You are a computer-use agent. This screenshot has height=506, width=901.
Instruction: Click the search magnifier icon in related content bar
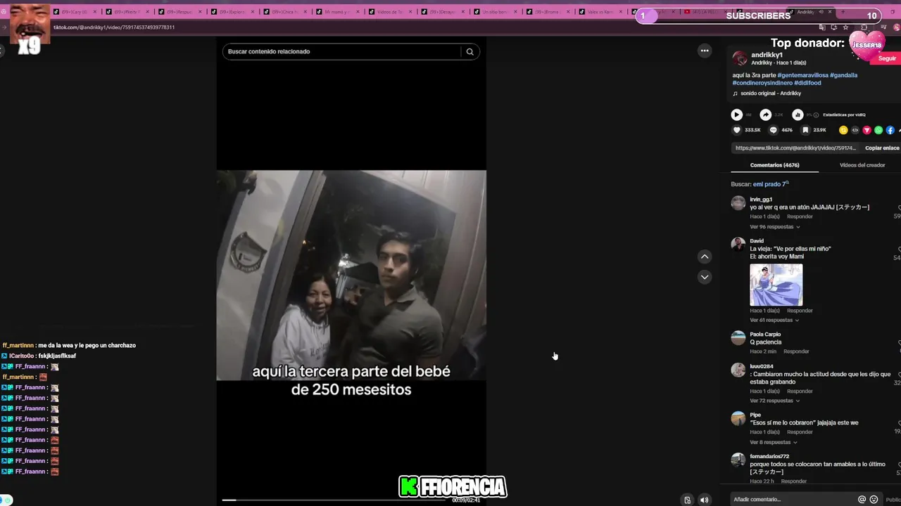tap(470, 51)
